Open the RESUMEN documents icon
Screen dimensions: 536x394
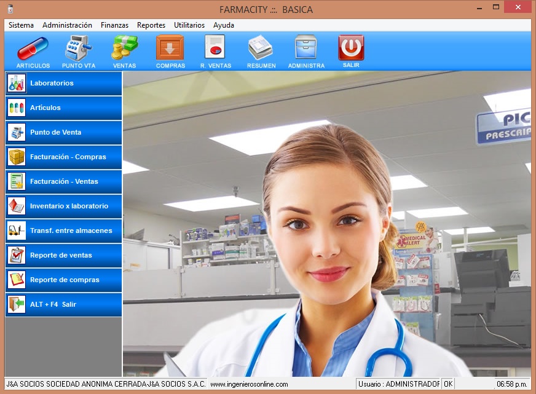261,48
